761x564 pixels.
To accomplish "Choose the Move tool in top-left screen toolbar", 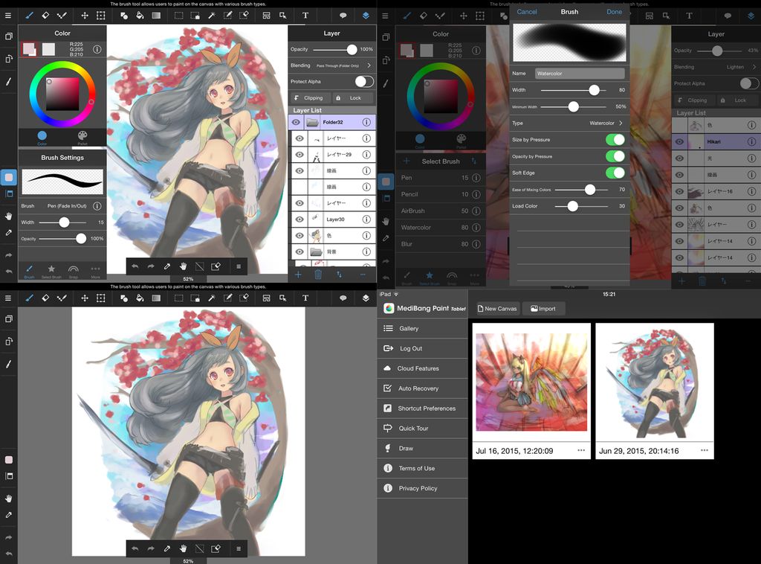I will (85, 16).
